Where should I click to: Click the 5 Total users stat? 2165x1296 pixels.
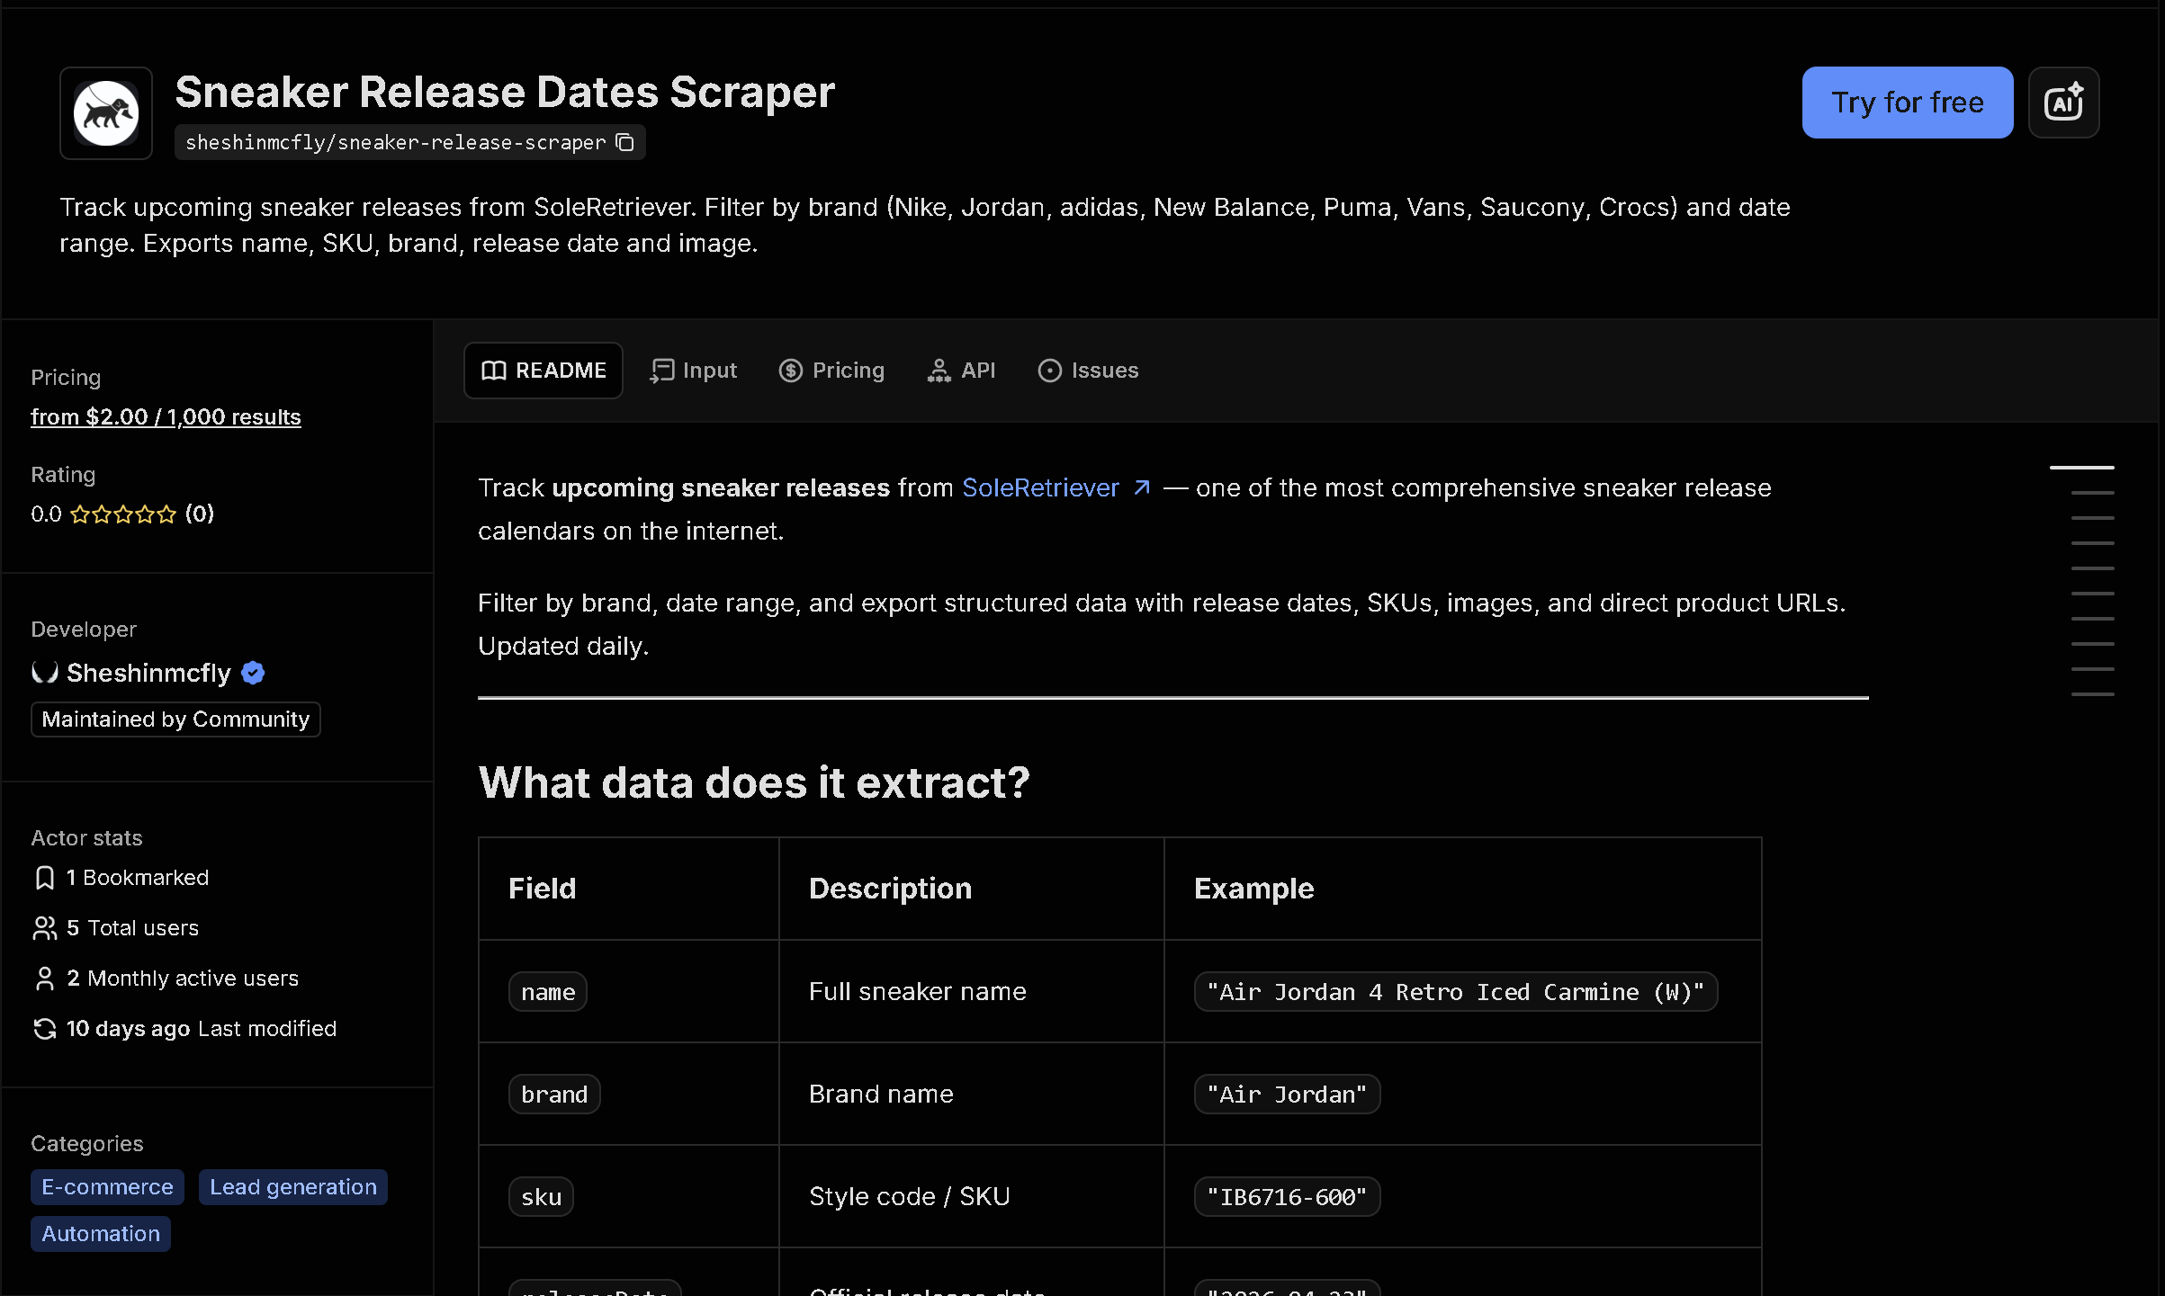click(132, 928)
